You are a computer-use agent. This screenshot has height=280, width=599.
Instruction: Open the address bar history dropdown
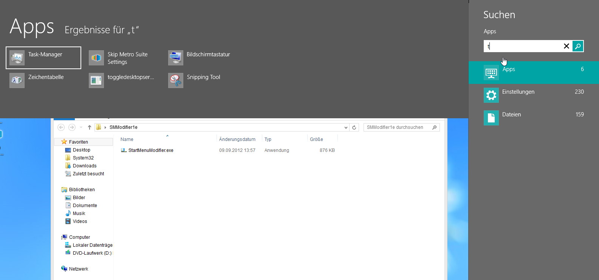(346, 128)
